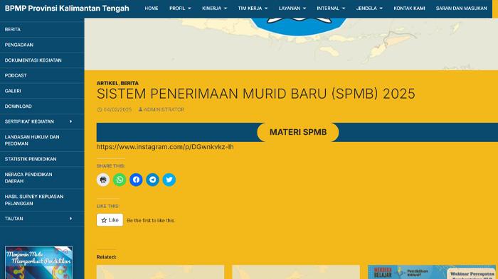
Task: Open Menjamin Mutu sidebar banner image
Action: tap(38, 263)
